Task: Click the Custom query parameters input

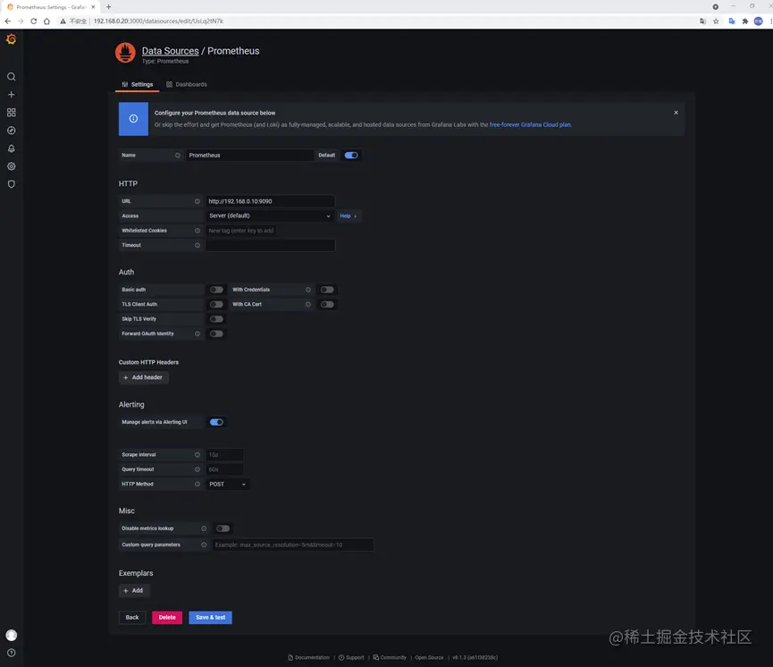Action: (x=293, y=545)
